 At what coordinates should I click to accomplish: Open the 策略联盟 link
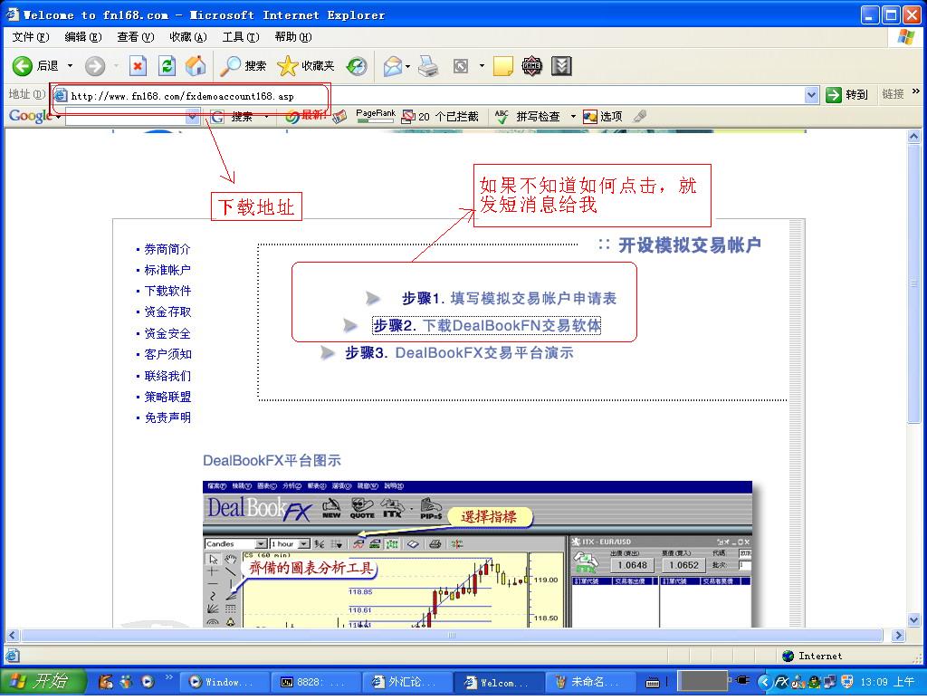(x=167, y=397)
